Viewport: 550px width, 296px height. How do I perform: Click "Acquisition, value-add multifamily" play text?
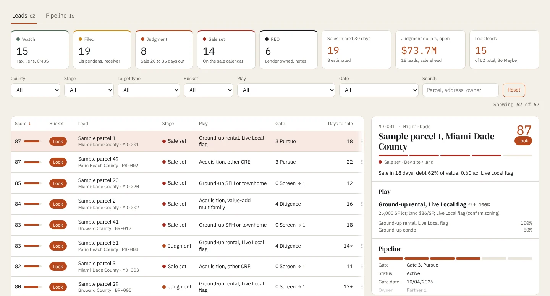click(225, 204)
